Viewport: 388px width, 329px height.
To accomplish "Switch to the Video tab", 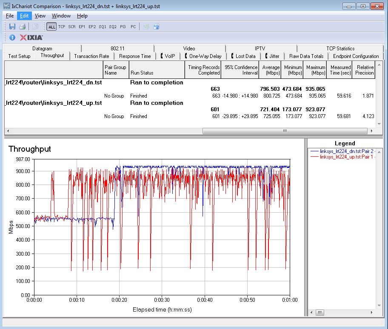I will coord(189,49).
